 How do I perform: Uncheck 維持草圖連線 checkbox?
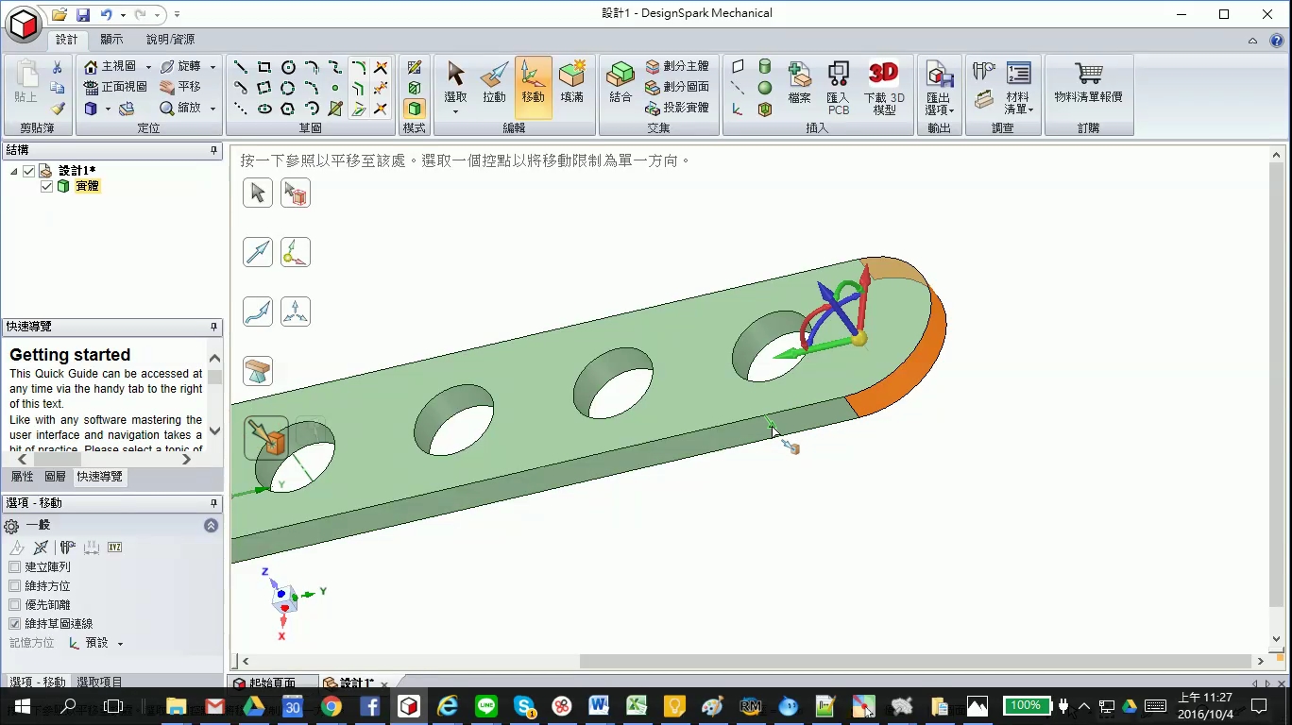(14, 624)
